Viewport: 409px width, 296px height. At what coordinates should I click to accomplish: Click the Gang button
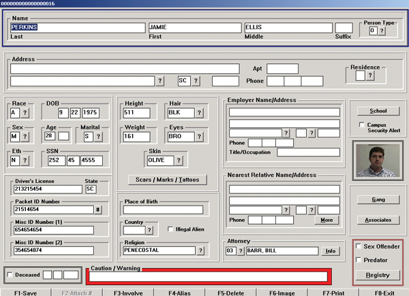tap(378, 199)
